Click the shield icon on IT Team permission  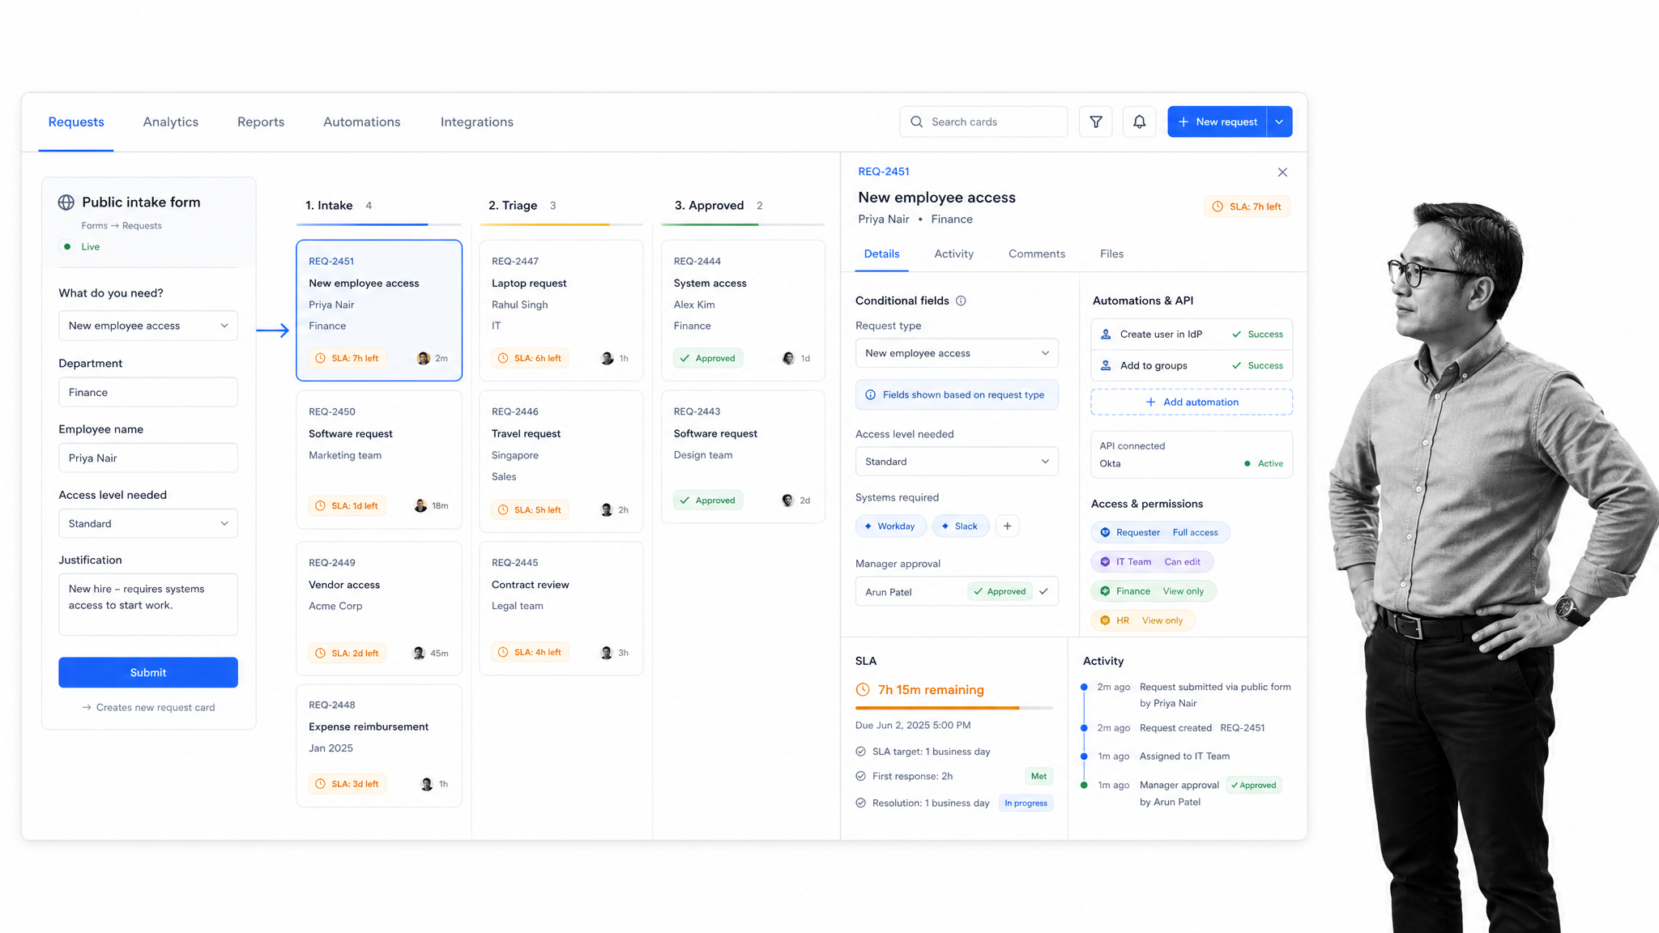(1105, 561)
